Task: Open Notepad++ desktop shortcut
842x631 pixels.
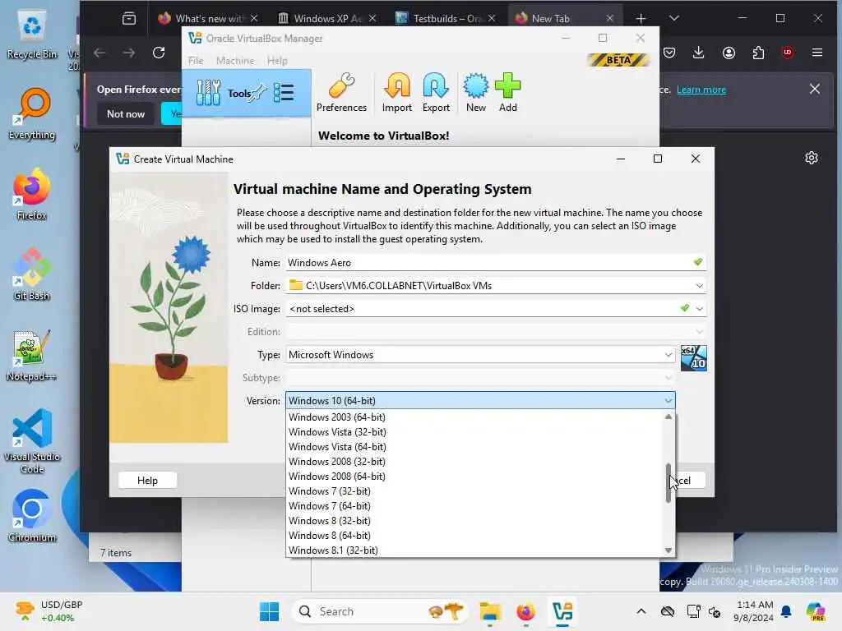Action: pos(32,356)
